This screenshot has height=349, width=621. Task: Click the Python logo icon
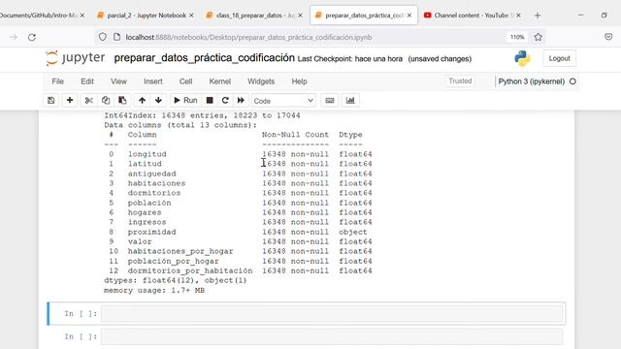(x=522, y=58)
